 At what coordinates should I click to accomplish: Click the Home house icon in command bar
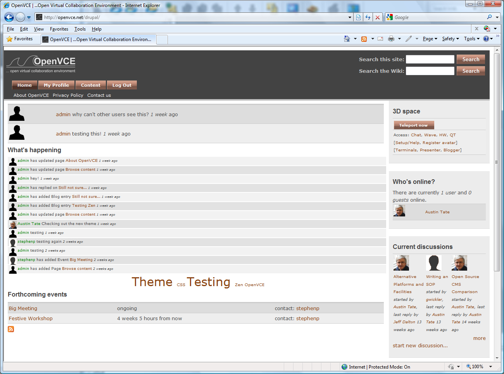click(347, 39)
